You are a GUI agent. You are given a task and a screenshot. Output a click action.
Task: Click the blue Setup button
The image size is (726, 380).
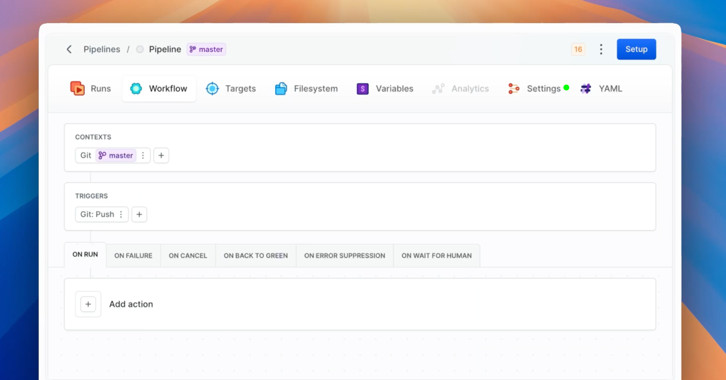636,49
